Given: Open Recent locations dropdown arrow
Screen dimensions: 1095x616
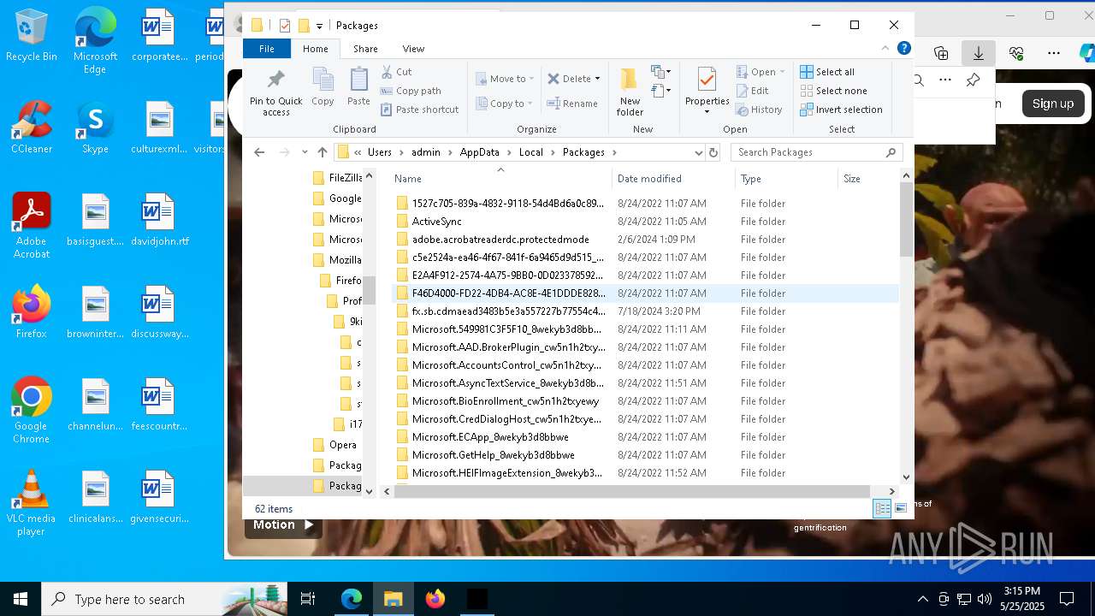Looking at the screenshot, I should point(305,152).
